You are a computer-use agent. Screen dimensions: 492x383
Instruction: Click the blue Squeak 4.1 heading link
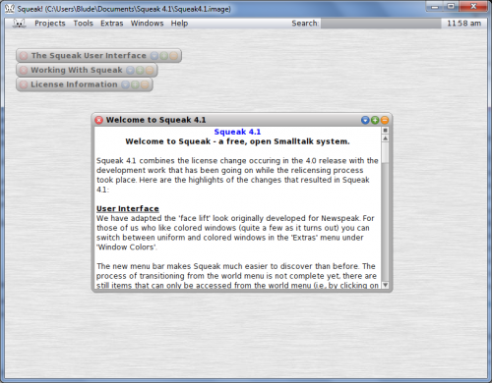pos(237,132)
